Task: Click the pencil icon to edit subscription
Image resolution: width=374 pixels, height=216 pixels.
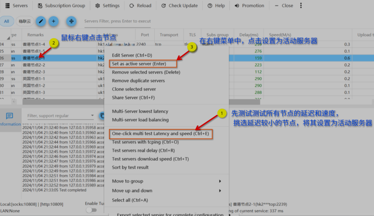Action: pos(41,21)
